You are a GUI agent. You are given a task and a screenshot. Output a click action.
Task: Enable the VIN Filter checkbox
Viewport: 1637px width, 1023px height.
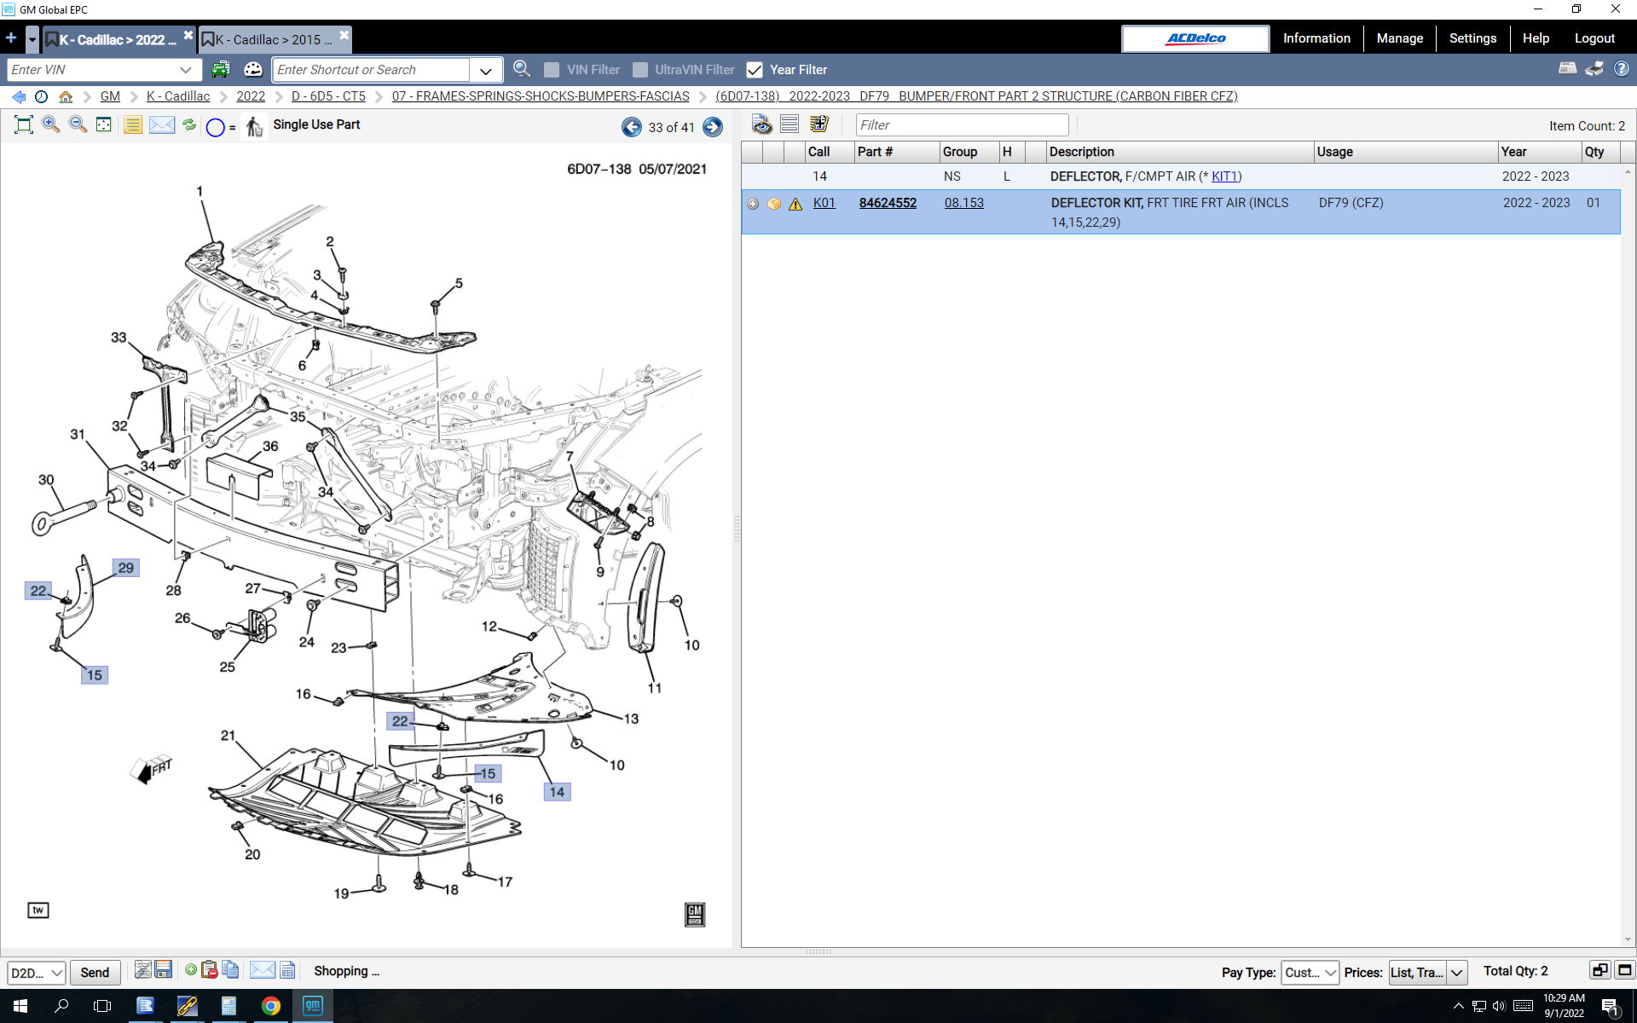(x=552, y=70)
